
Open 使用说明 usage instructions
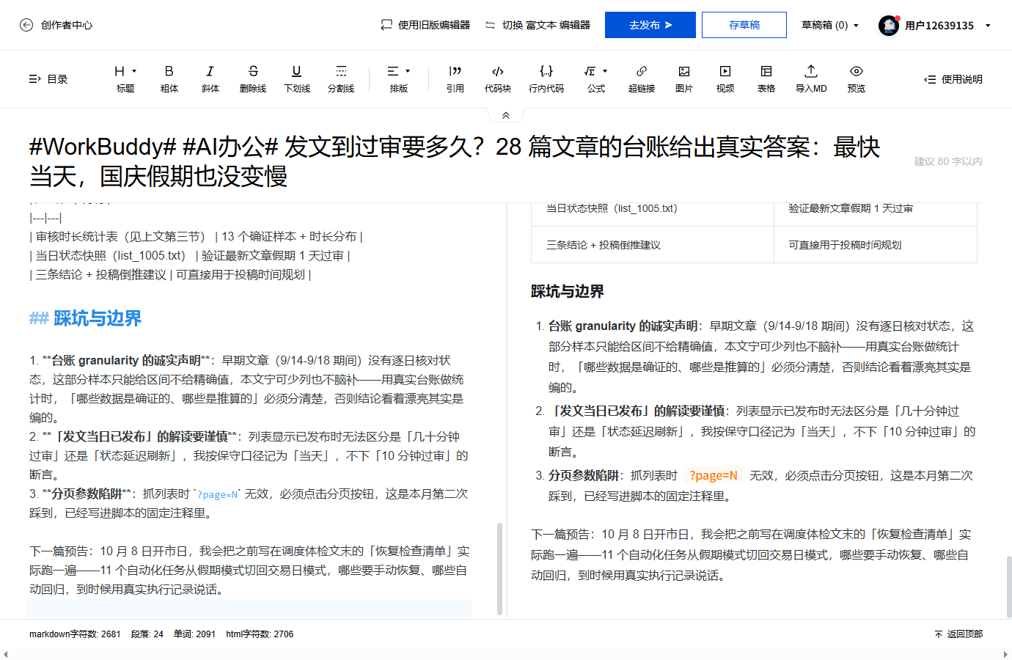[953, 79]
